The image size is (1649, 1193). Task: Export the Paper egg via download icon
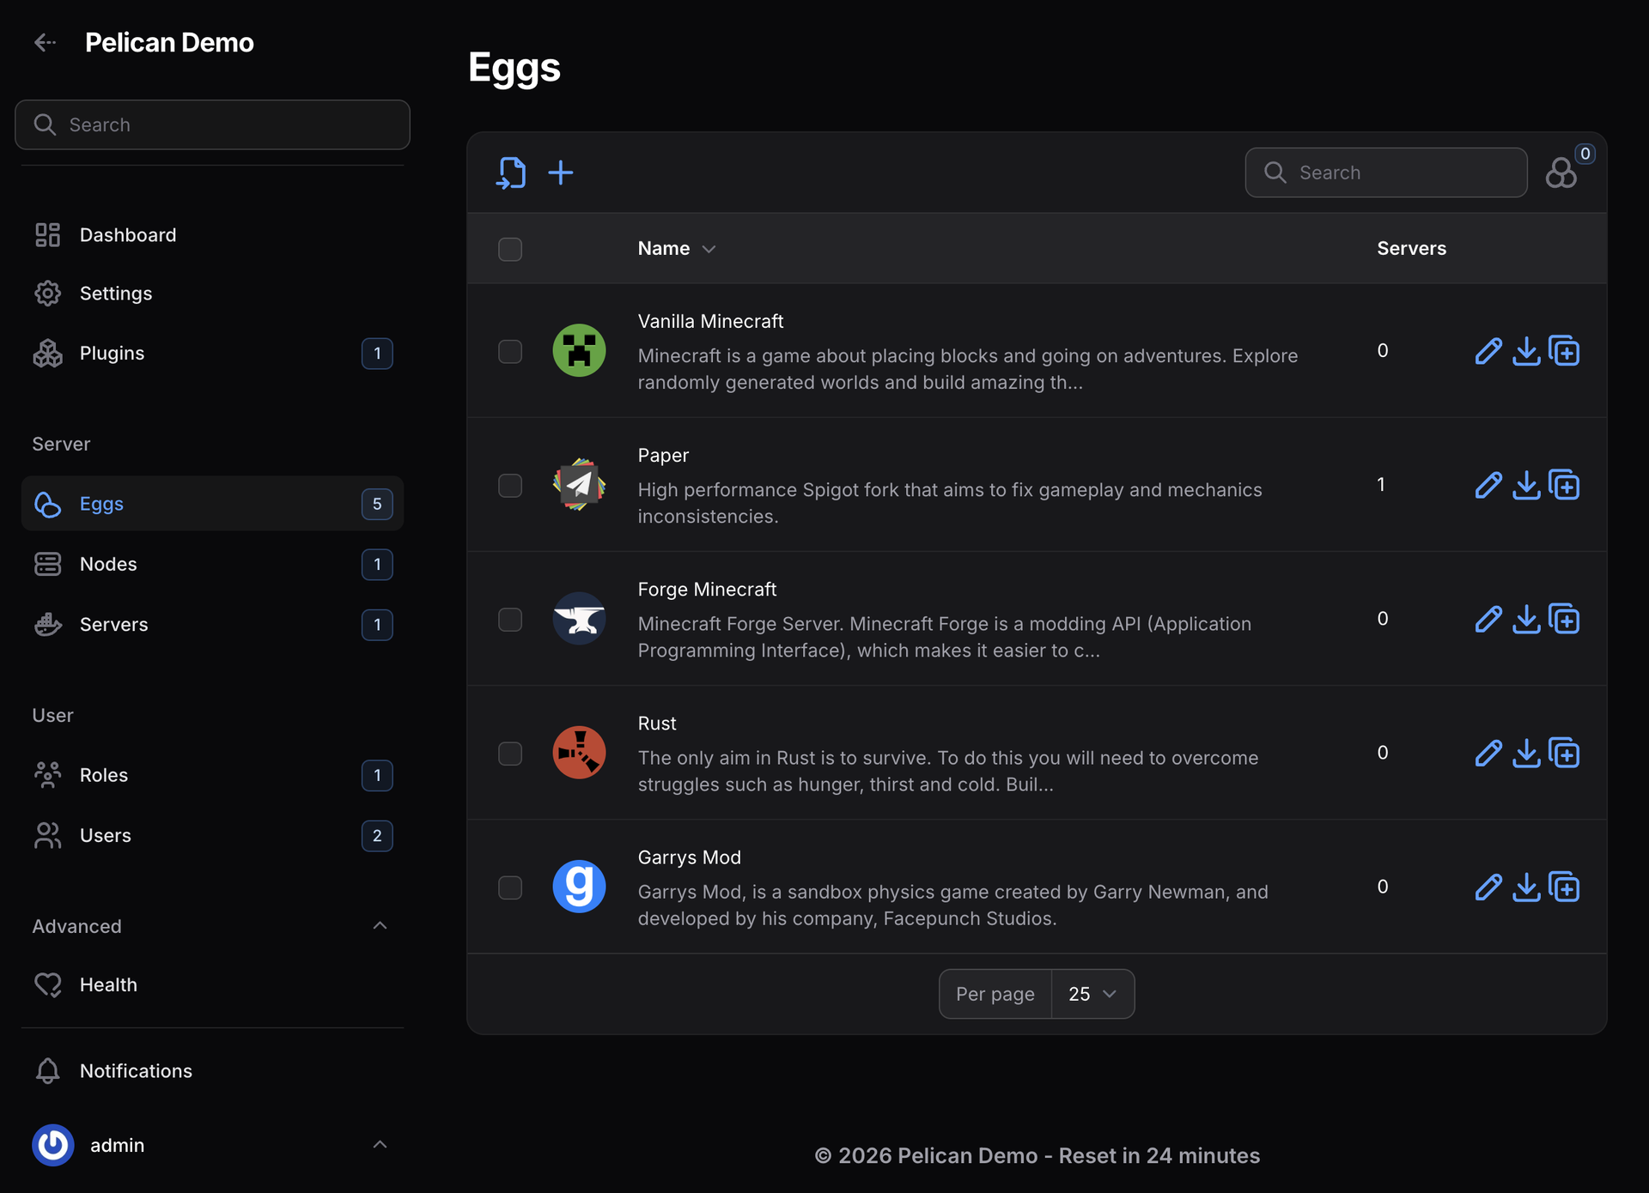click(1526, 485)
